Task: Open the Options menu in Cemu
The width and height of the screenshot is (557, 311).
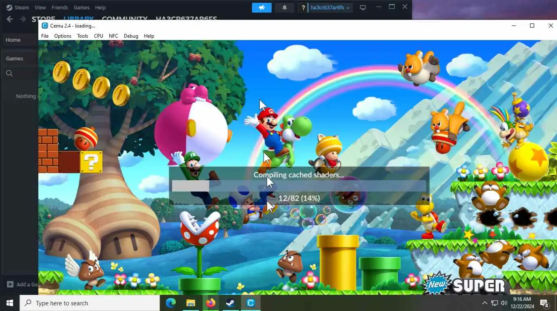Action: pos(63,36)
